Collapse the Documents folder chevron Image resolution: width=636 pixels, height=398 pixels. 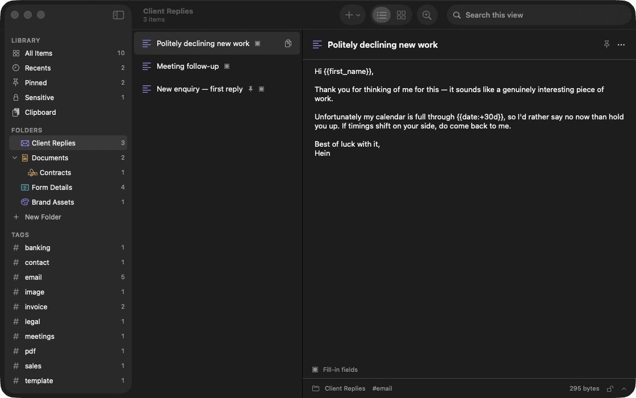15,157
